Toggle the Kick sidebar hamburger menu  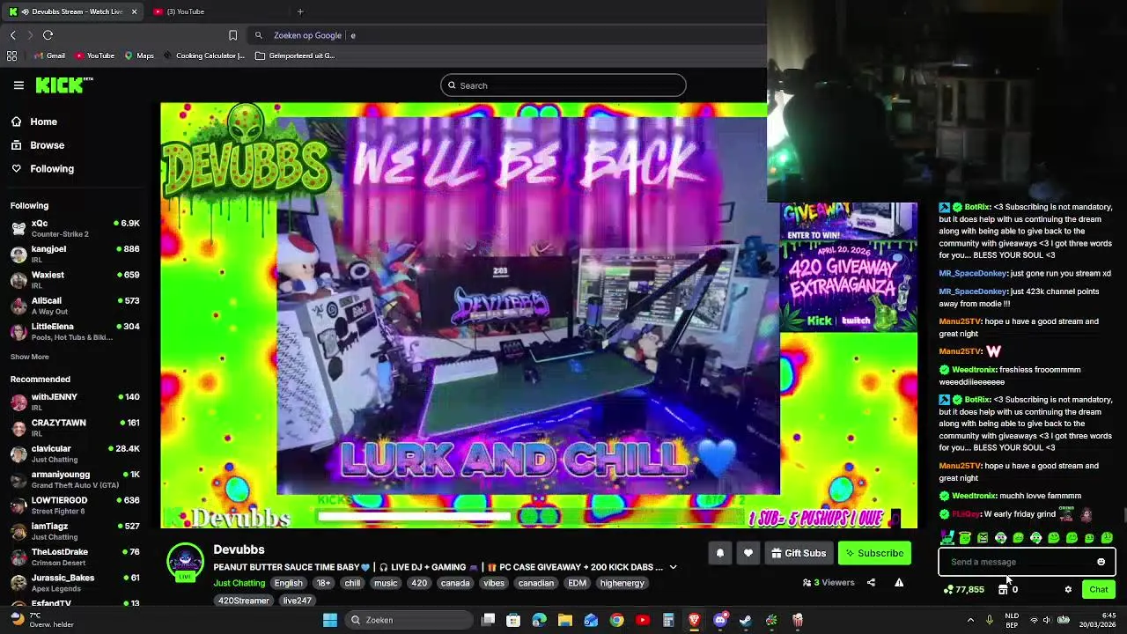(x=18, y=85)
